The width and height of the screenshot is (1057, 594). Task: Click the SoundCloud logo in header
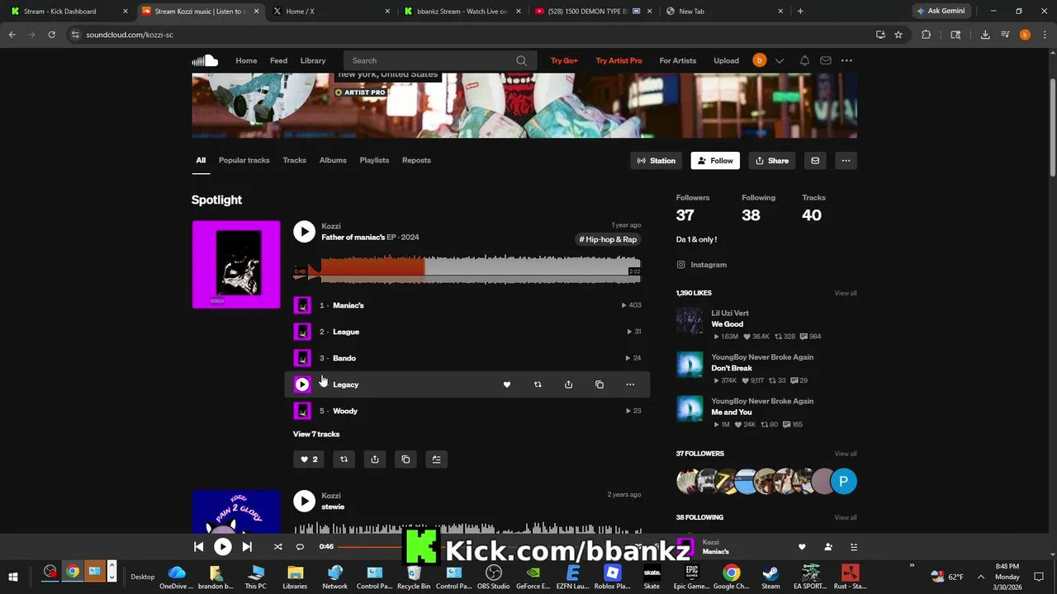point(205,60)
